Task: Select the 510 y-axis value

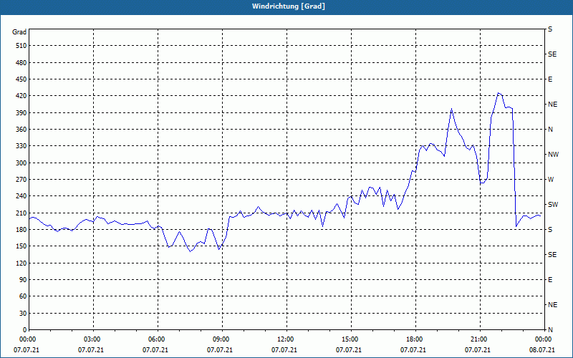Action: tap(21, 46)
